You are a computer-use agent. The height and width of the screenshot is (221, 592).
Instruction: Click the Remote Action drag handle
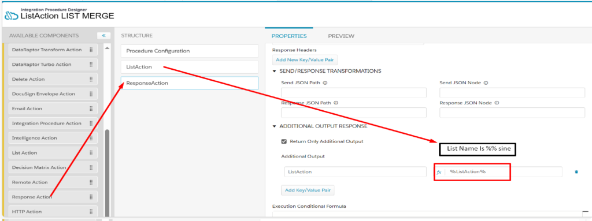(91, 182)
